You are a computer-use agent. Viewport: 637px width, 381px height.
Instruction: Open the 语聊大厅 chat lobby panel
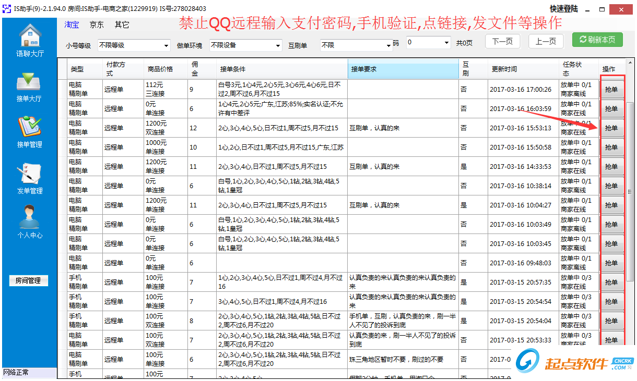tap(30, 39)
